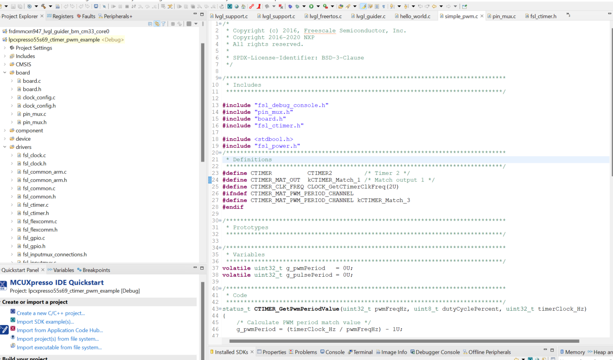Click the Collapse All icon in Project Explorer

(x=150, y=23)
